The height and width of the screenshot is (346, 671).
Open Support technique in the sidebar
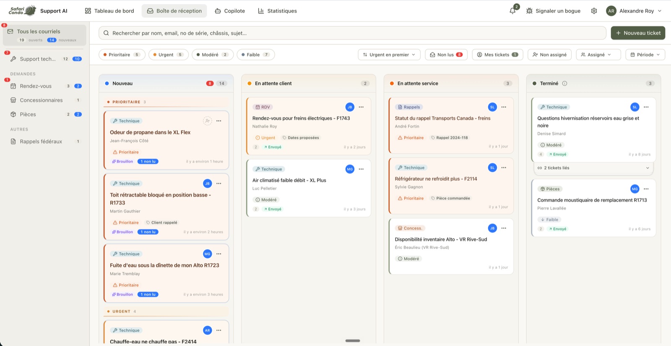44,59
